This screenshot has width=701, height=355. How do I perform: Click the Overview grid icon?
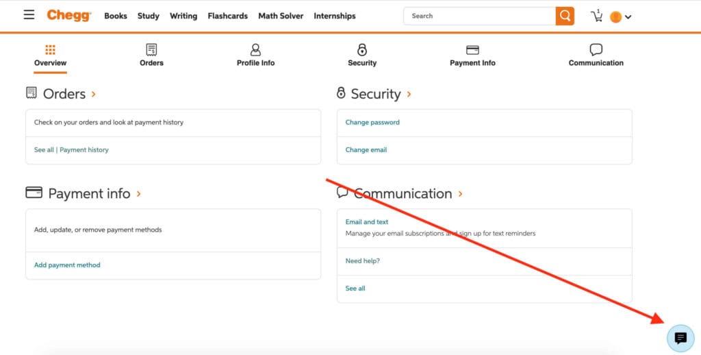pos(50,49)
